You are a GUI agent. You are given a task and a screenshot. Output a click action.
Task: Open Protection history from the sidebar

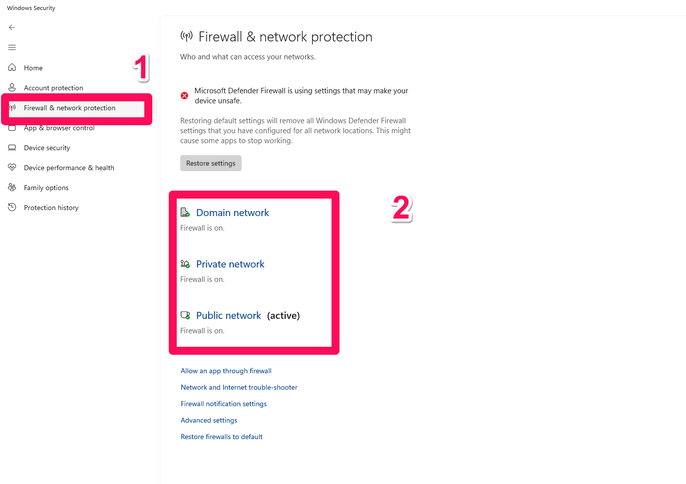[51, 207]
